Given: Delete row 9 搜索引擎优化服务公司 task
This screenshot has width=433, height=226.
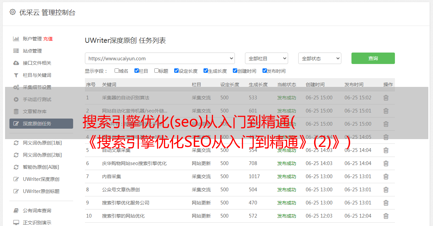Looking at the screenshot, I should click(386, 203).
